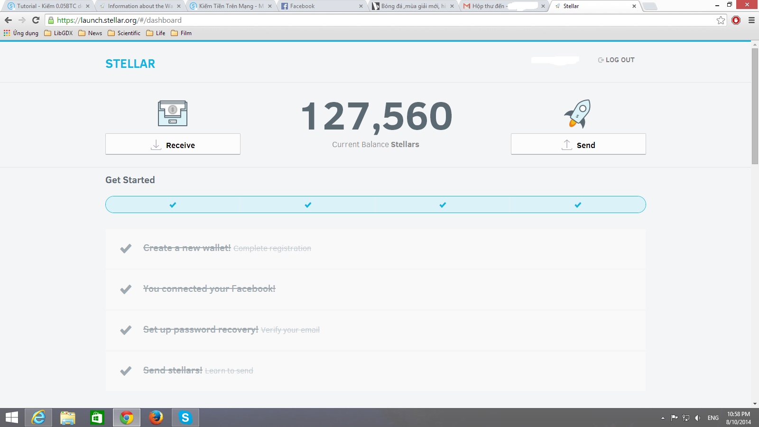The width and height of the screenshot is (759, 427).
Task: Launch Firefox from taskbar
Action: pyautogui.click(x=156, y=418)
